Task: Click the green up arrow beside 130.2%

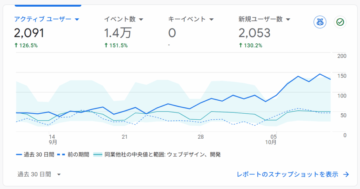Action: click(240, 45)
